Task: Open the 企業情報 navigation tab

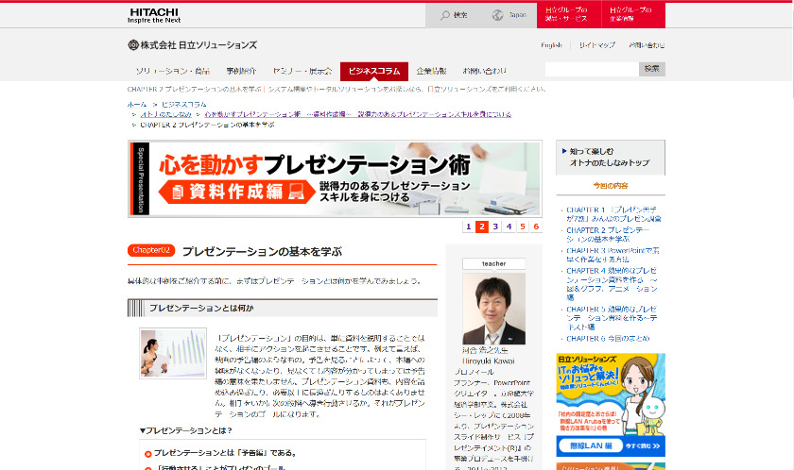Action: click(x=431, y=71)
